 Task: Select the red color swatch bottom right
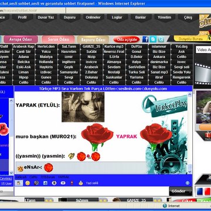pos(207,191)
